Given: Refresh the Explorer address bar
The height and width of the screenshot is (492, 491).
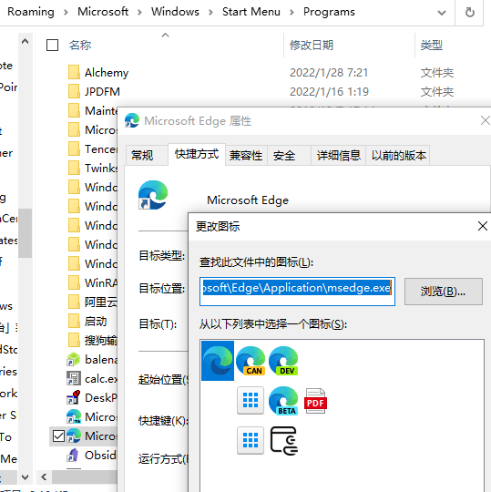Looking at the screenshot, I should pos(469,12).
